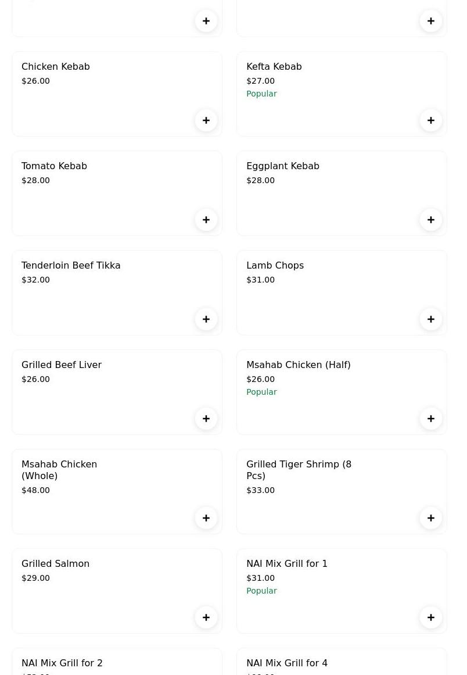Add Tenderloin Beef Tikka to cart
This screenshot has width=467, height=675.
tap(206, 319)
